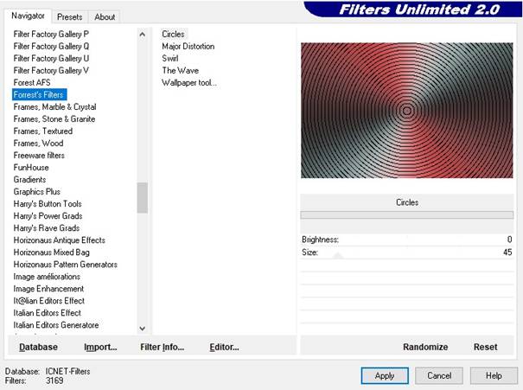Select Filter Factory Gallery P category
Screen dimensions: 523x390
pyautogui.click(x=51, y=34)
